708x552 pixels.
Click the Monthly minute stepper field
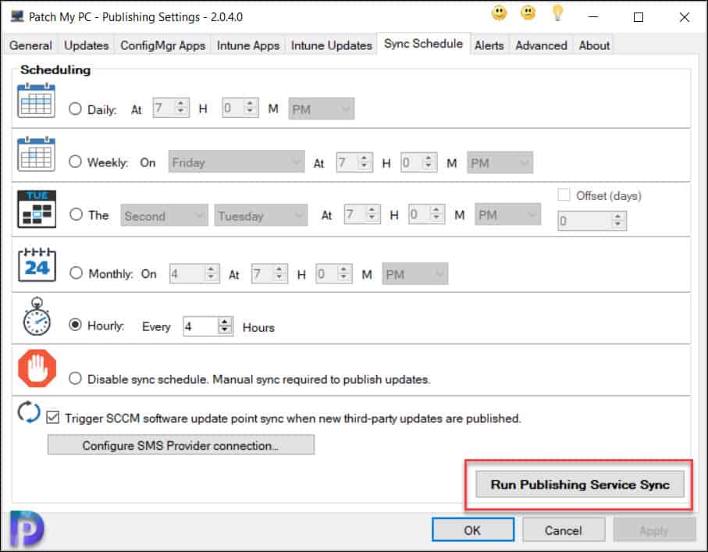[x=334, y=274]
